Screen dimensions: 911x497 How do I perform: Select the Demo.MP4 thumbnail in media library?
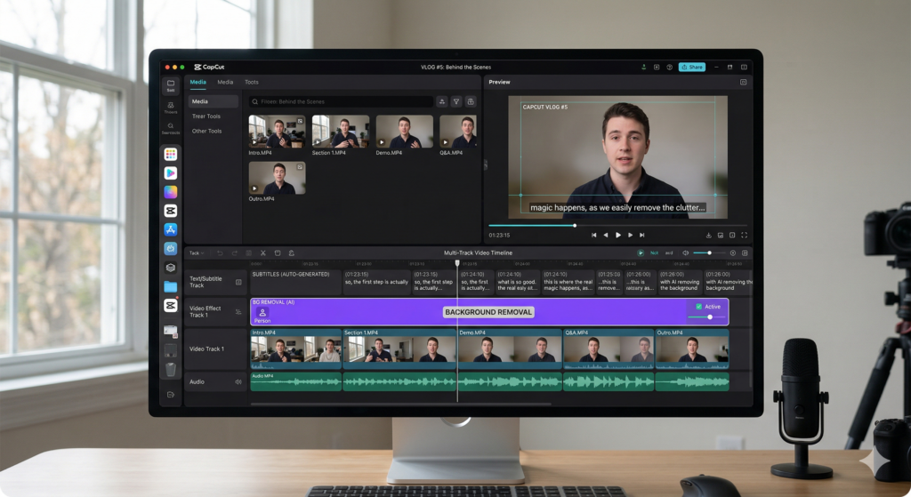(404, 132)
